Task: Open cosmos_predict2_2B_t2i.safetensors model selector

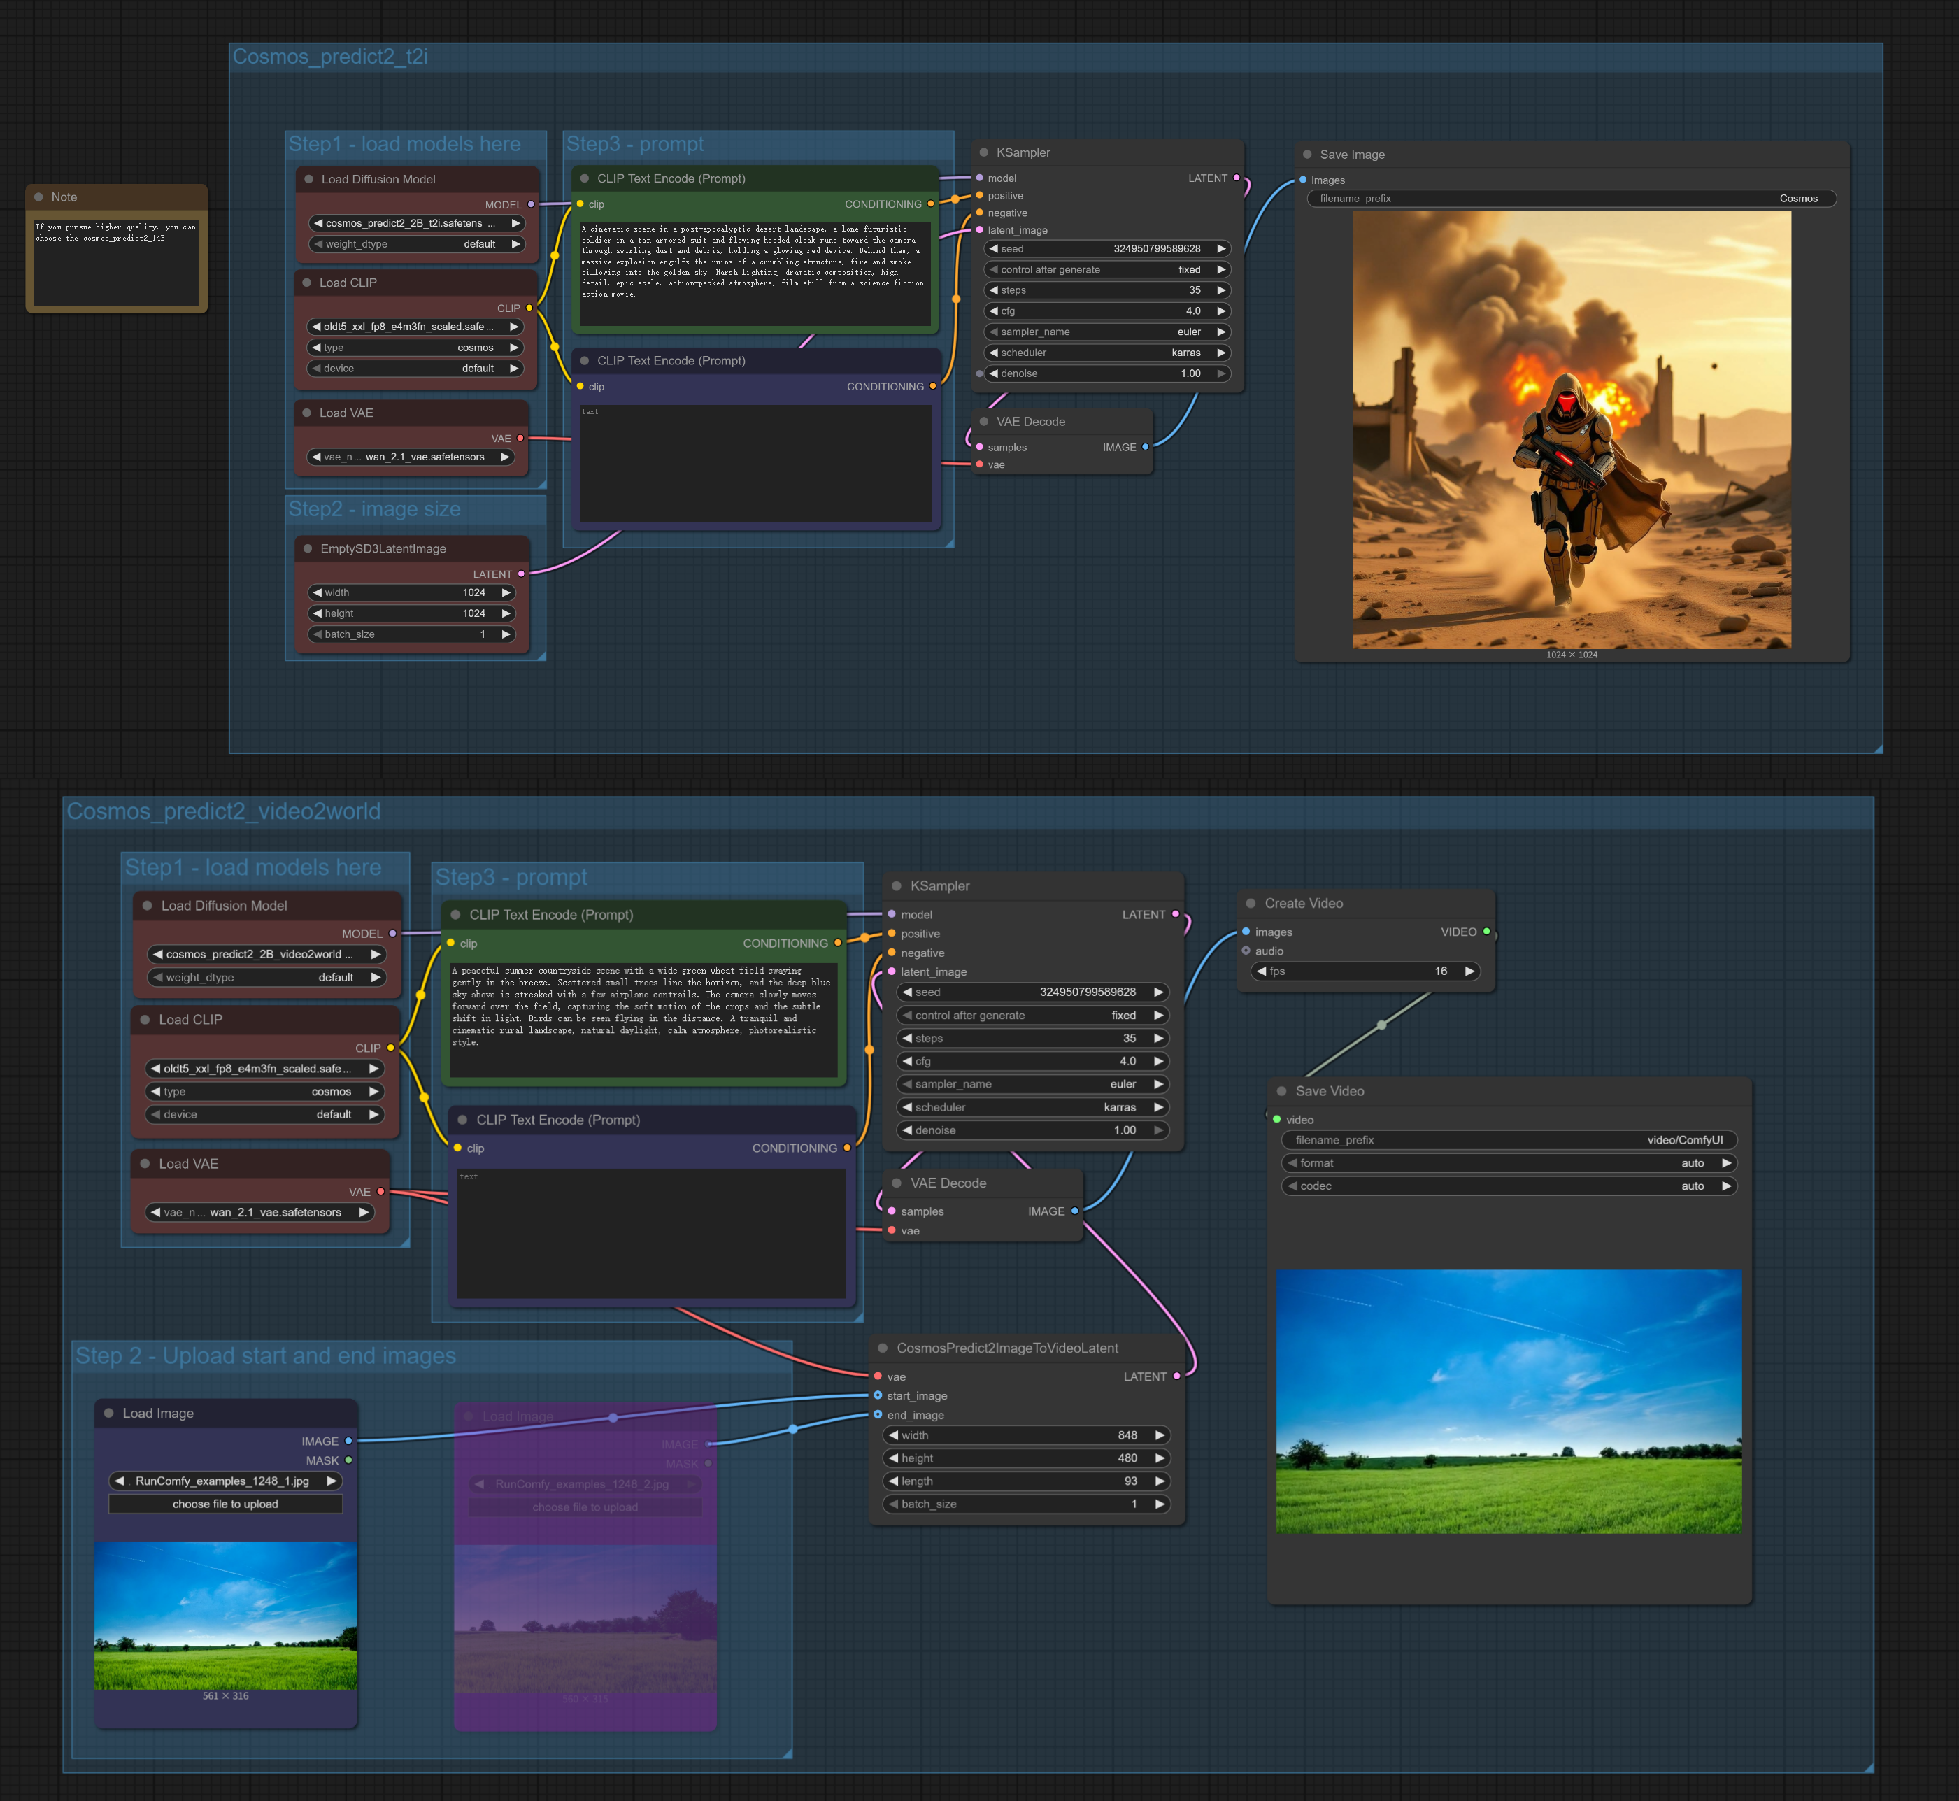Action: click(417, 223)
